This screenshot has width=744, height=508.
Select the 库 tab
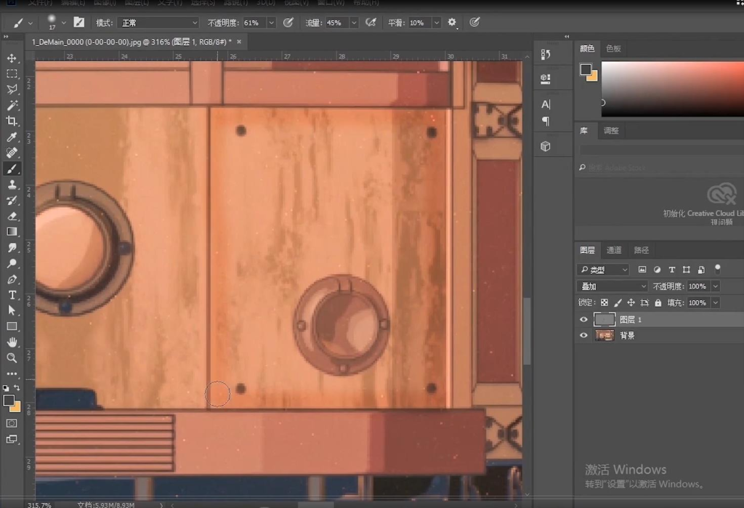point(583,131)
